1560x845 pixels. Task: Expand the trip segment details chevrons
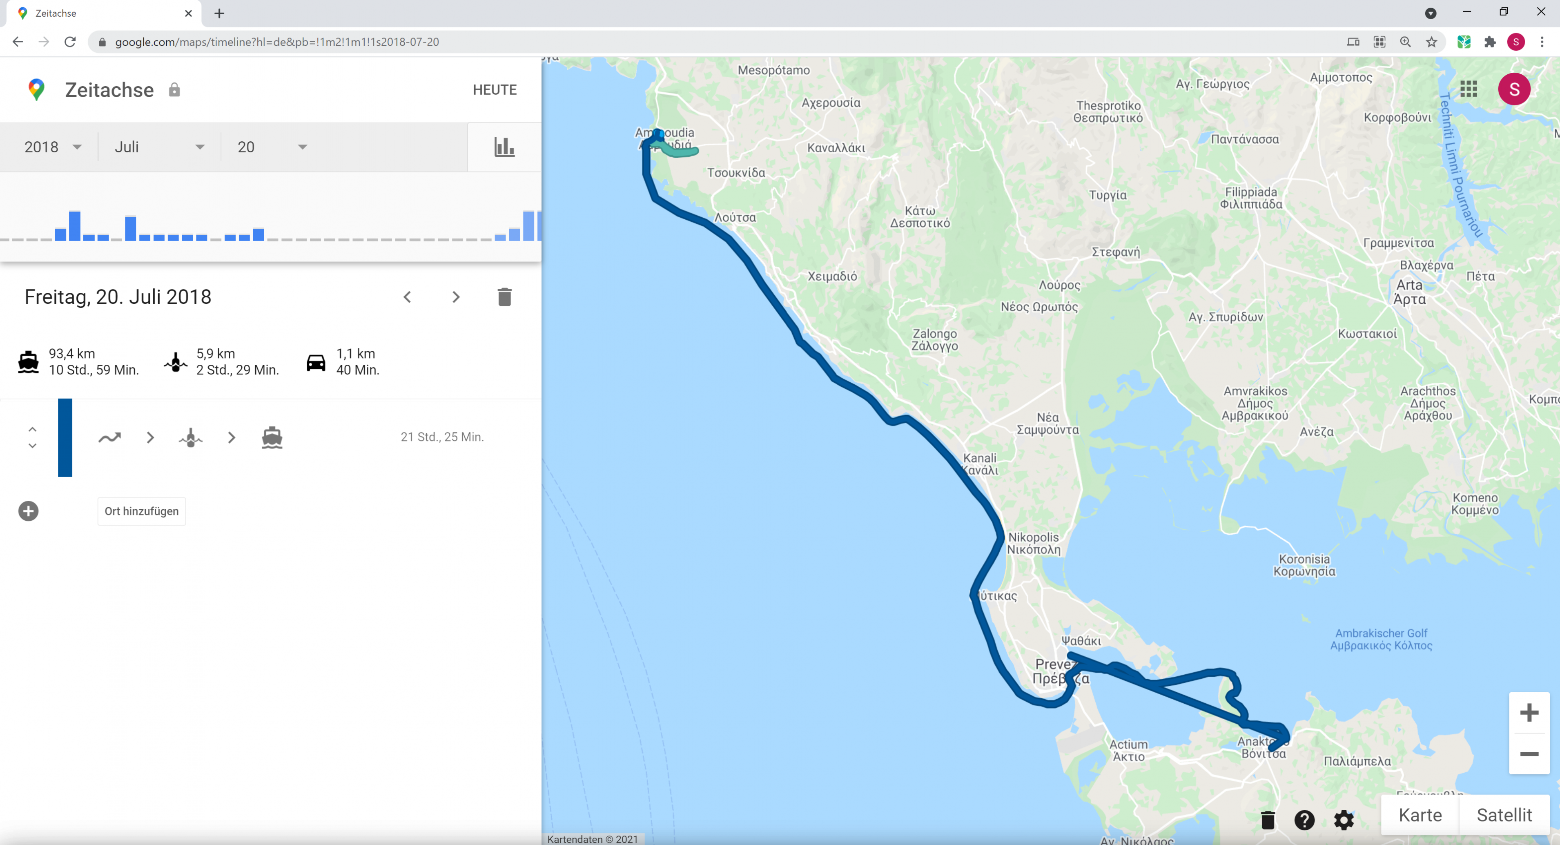33,437
